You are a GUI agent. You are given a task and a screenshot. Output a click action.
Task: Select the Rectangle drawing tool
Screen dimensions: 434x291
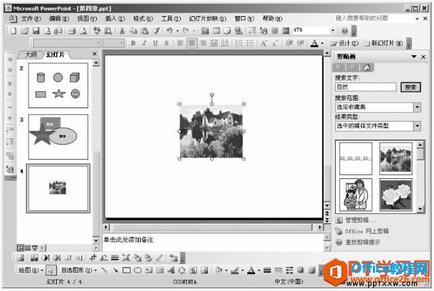coord(127,270)
